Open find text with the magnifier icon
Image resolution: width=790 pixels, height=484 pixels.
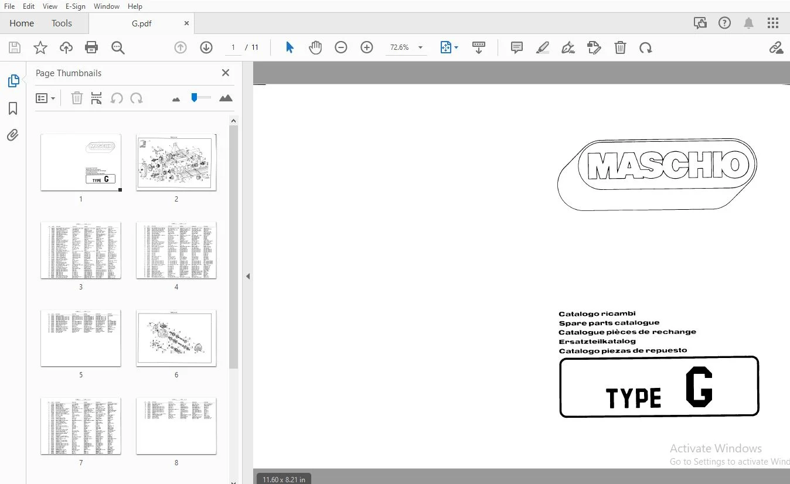coord(118,47)
